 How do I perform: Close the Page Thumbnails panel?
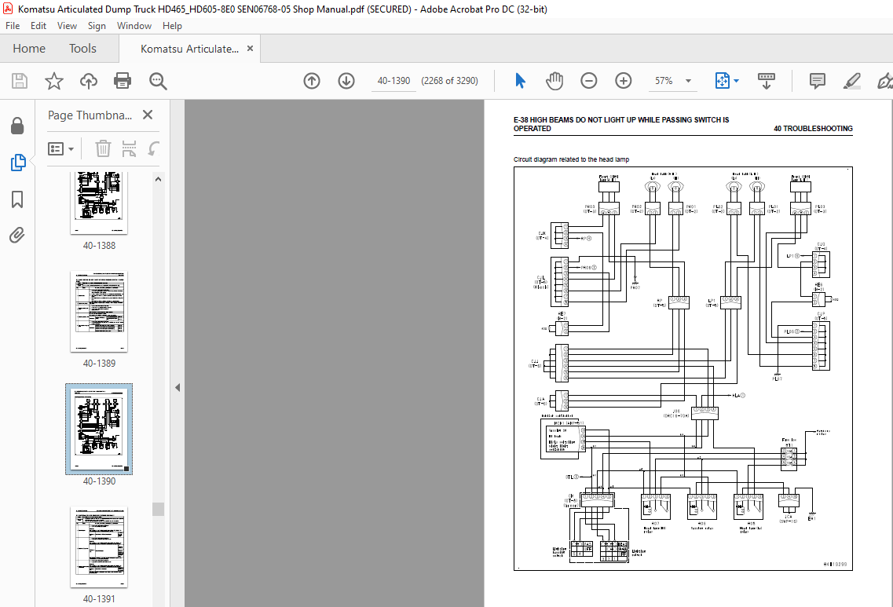(148, 115)
